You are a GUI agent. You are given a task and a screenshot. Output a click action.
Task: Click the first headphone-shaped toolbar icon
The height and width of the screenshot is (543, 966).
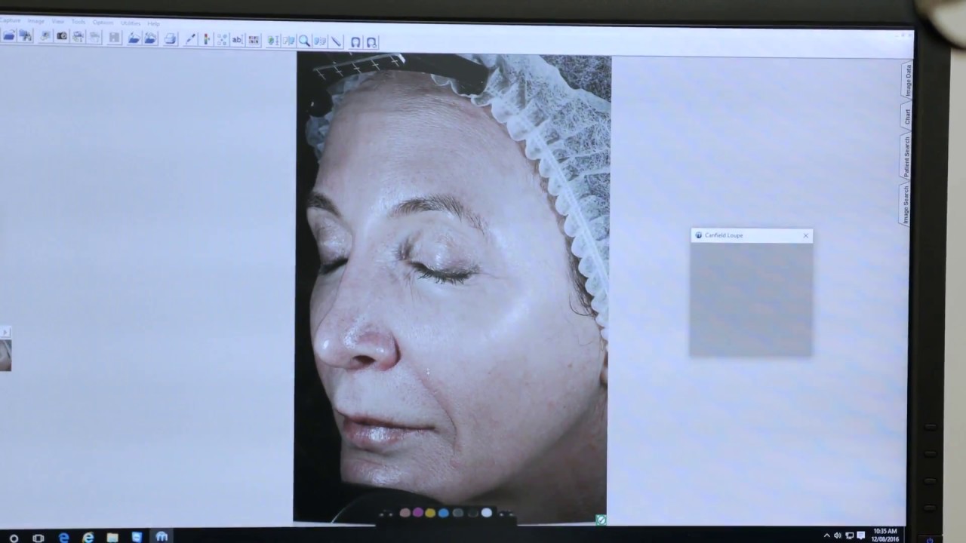(355, 42)
